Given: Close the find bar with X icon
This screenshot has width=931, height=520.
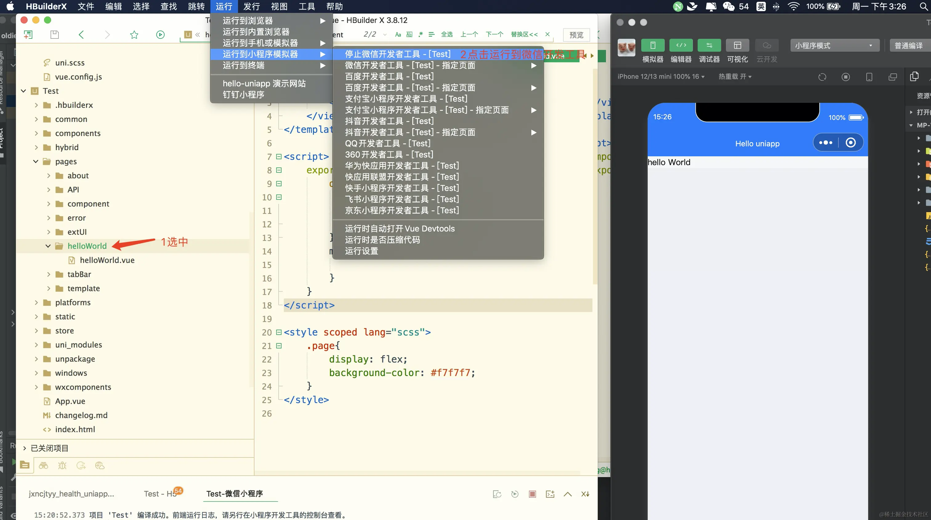Looking at the screenshot, I should pyautogui.click(x=547, y=34).
